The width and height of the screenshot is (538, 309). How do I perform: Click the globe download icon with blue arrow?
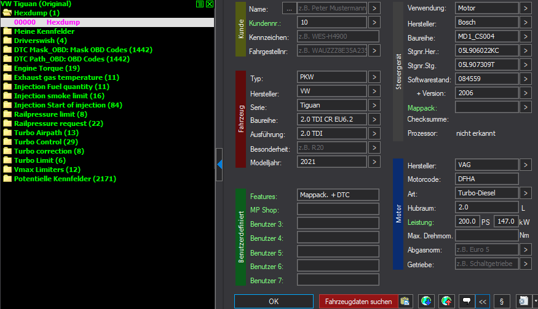pyautogui.click(x=425, y=302)
